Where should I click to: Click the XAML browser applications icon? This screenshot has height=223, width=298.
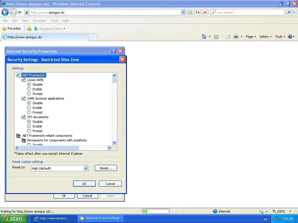pos(24,98)
